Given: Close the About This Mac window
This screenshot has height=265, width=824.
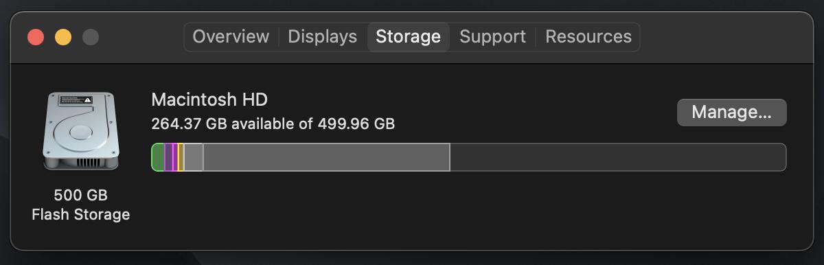Looking at the screenshot, I should pyautogui.click(x=36, y=37).
